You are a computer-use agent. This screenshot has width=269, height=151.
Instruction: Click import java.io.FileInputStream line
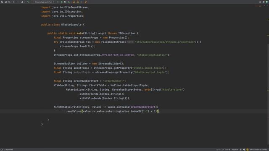pos(65,7)
